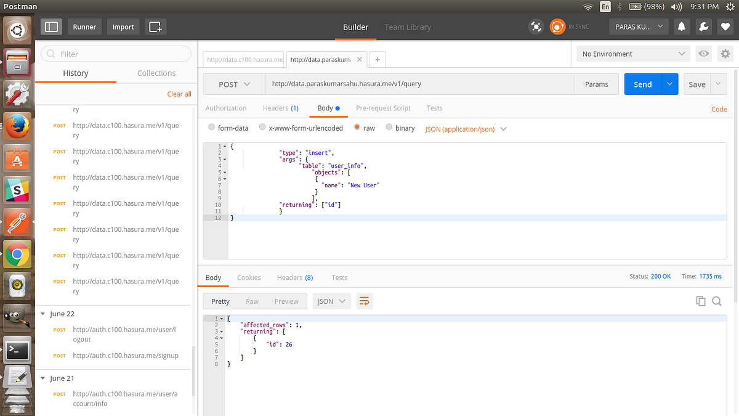Open interceptor/proxy settings icon near sync status
The image size is (739, 416).
point(535,27)
